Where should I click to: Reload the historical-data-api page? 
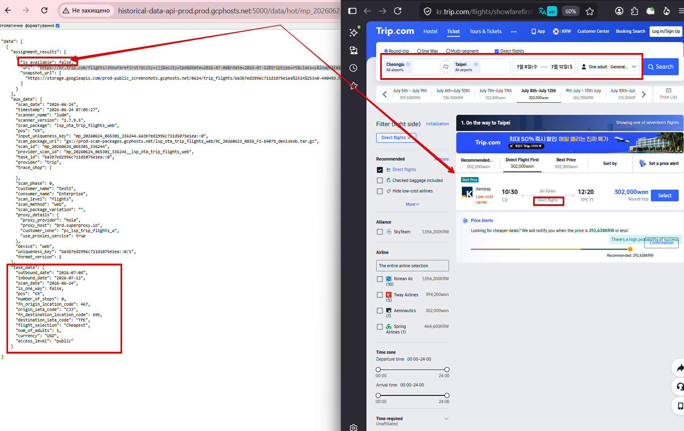point(44,11)
